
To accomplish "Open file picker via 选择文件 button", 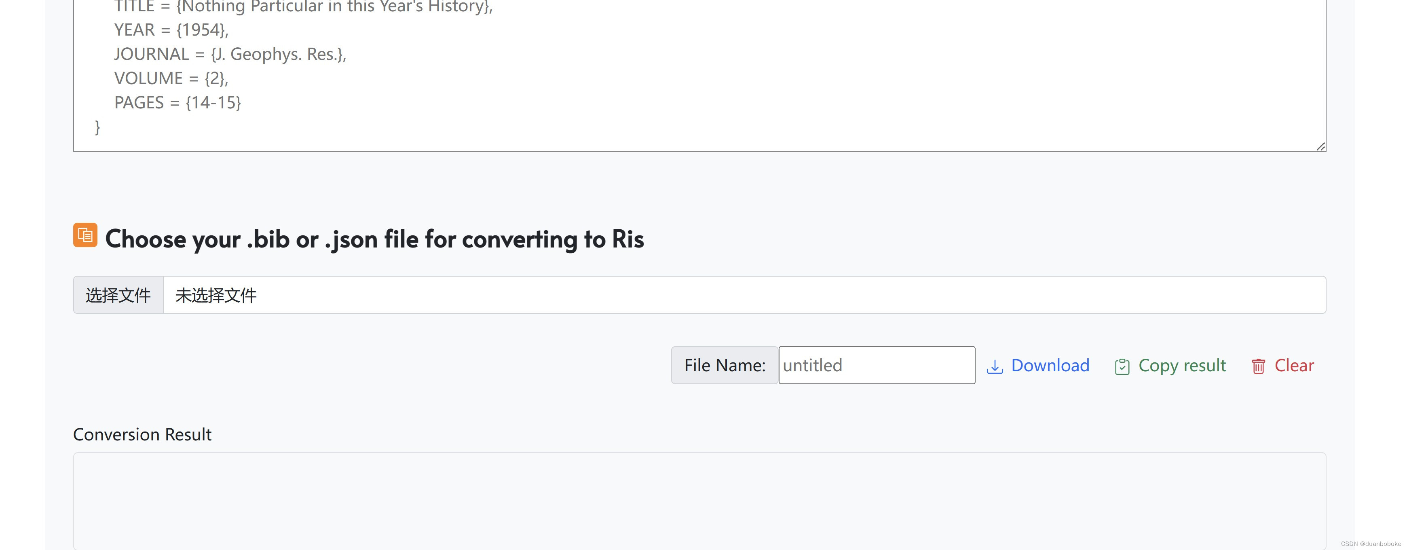I will click(118, 296).
